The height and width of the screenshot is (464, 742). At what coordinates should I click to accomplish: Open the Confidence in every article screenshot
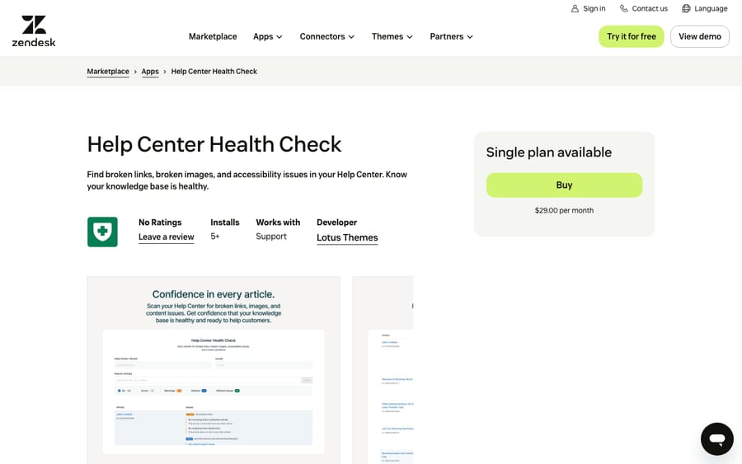[214, 370]
